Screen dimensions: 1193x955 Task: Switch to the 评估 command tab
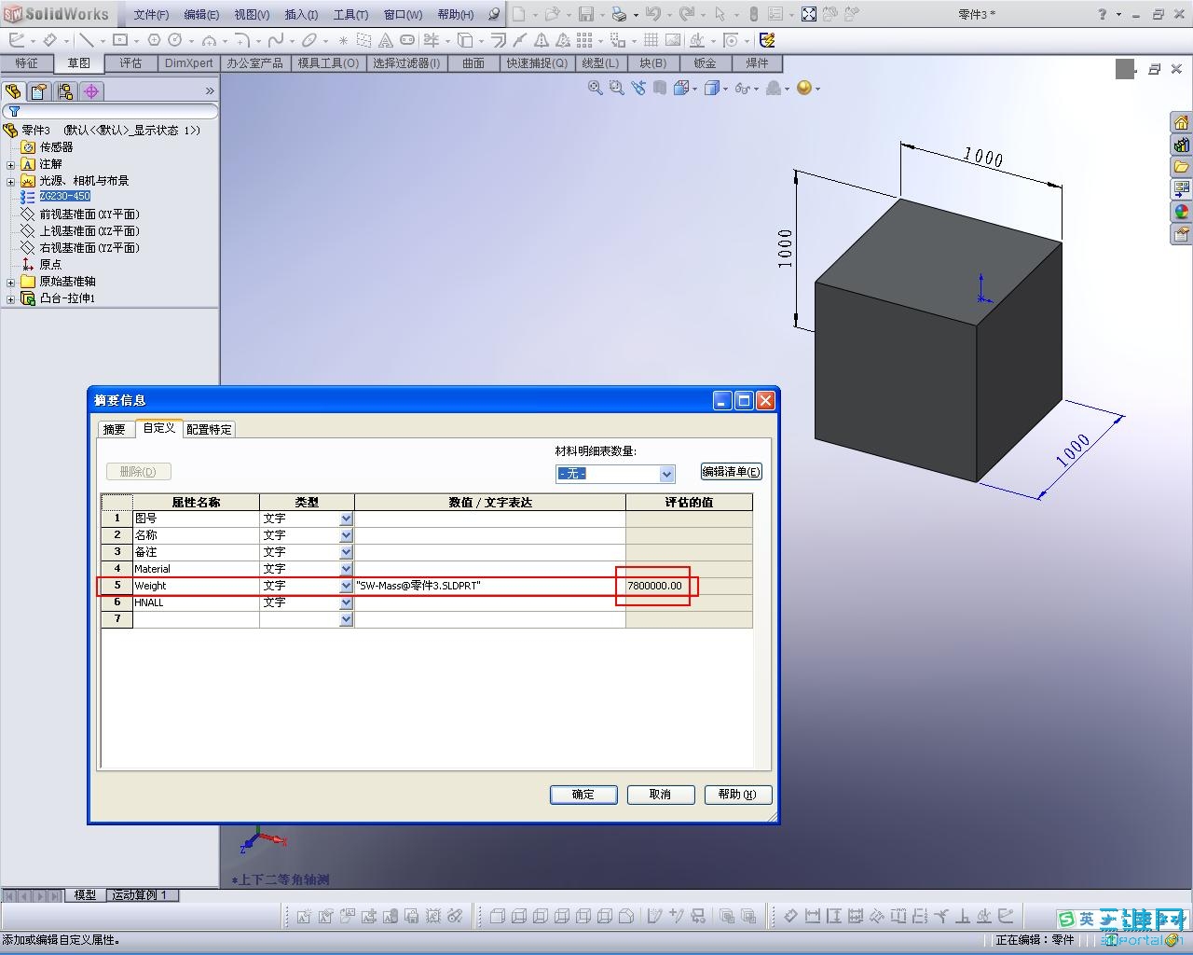[x=130, y=62]
